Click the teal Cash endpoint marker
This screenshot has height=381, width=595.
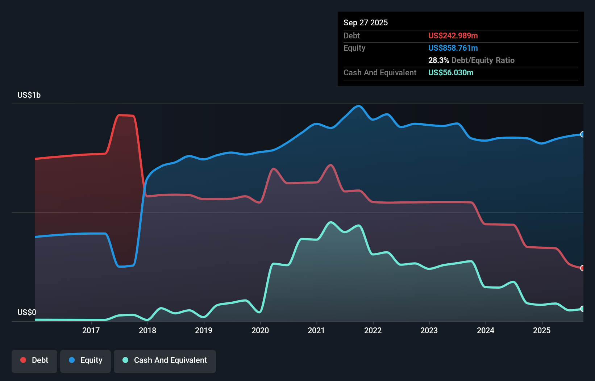point(583,309)
